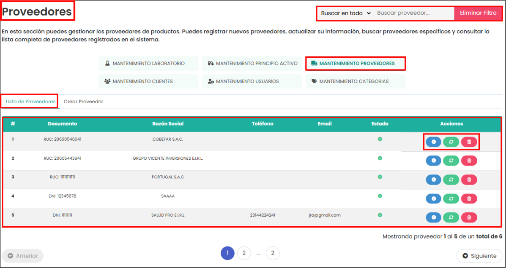
Task: Open info for supplier SAAAA
Action: [x=433, y=198]
